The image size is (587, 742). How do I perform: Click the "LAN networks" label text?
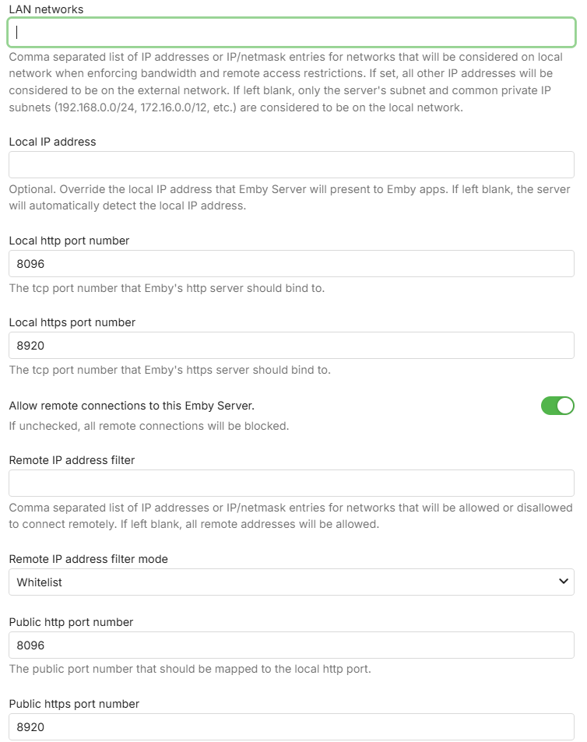click(46, 9)
